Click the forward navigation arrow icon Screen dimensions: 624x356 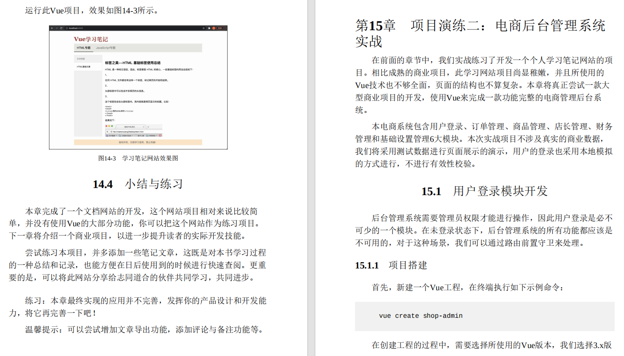click(x=56, y=28)
